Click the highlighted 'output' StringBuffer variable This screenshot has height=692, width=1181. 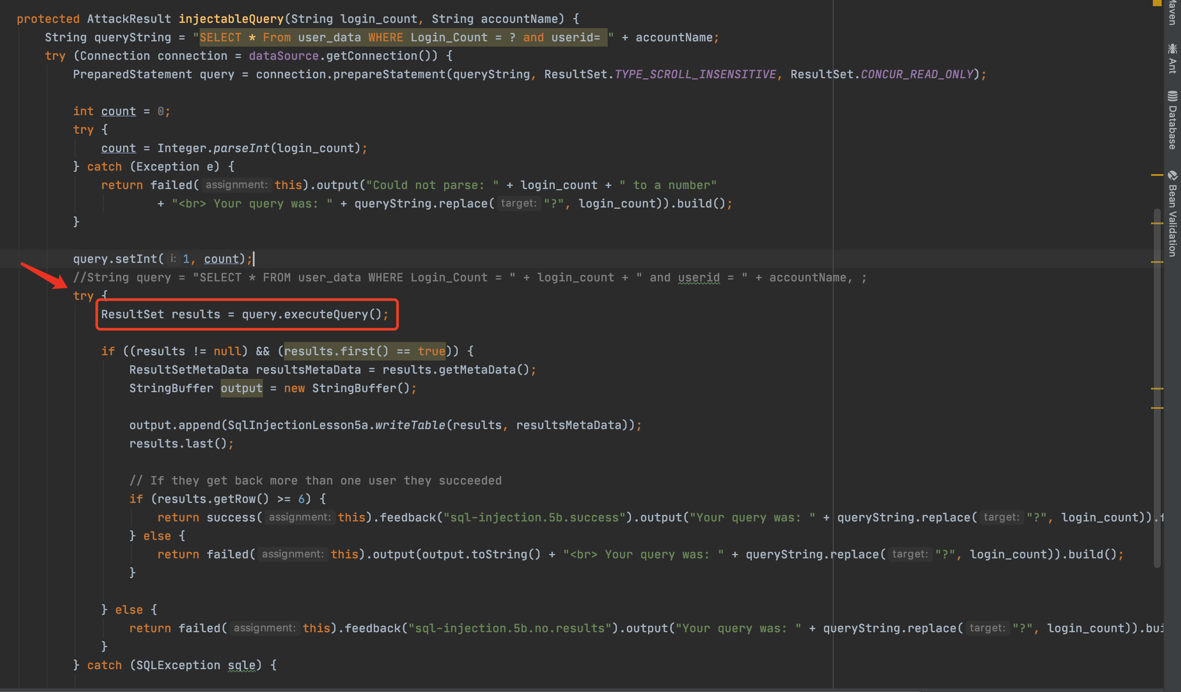point(241,388)
